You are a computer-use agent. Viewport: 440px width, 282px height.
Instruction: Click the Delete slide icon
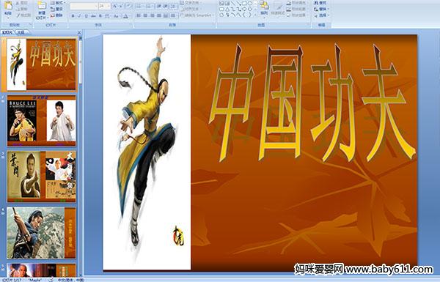point(56,15)
